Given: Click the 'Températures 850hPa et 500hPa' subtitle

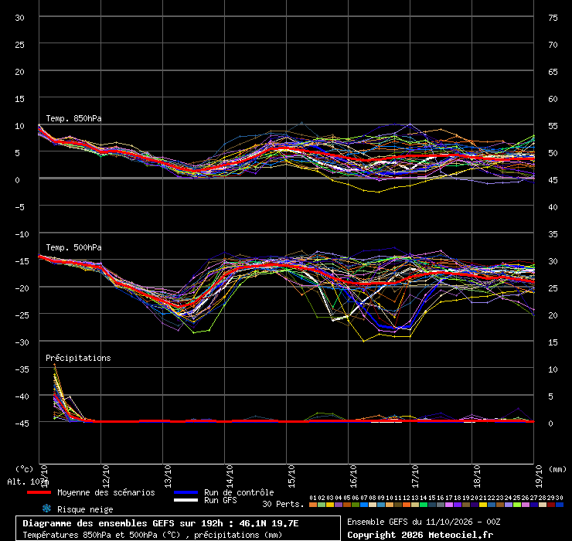Looking at the screenshot, I should 152,535.
